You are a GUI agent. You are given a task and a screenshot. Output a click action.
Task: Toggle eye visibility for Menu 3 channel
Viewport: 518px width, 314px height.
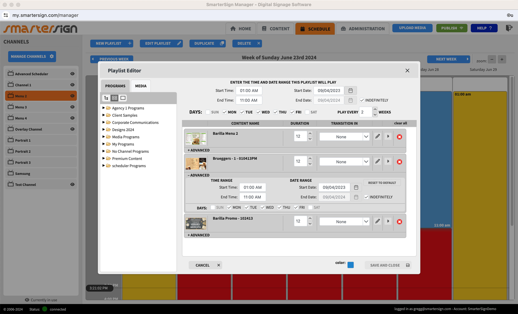click(x=72, y=107)
